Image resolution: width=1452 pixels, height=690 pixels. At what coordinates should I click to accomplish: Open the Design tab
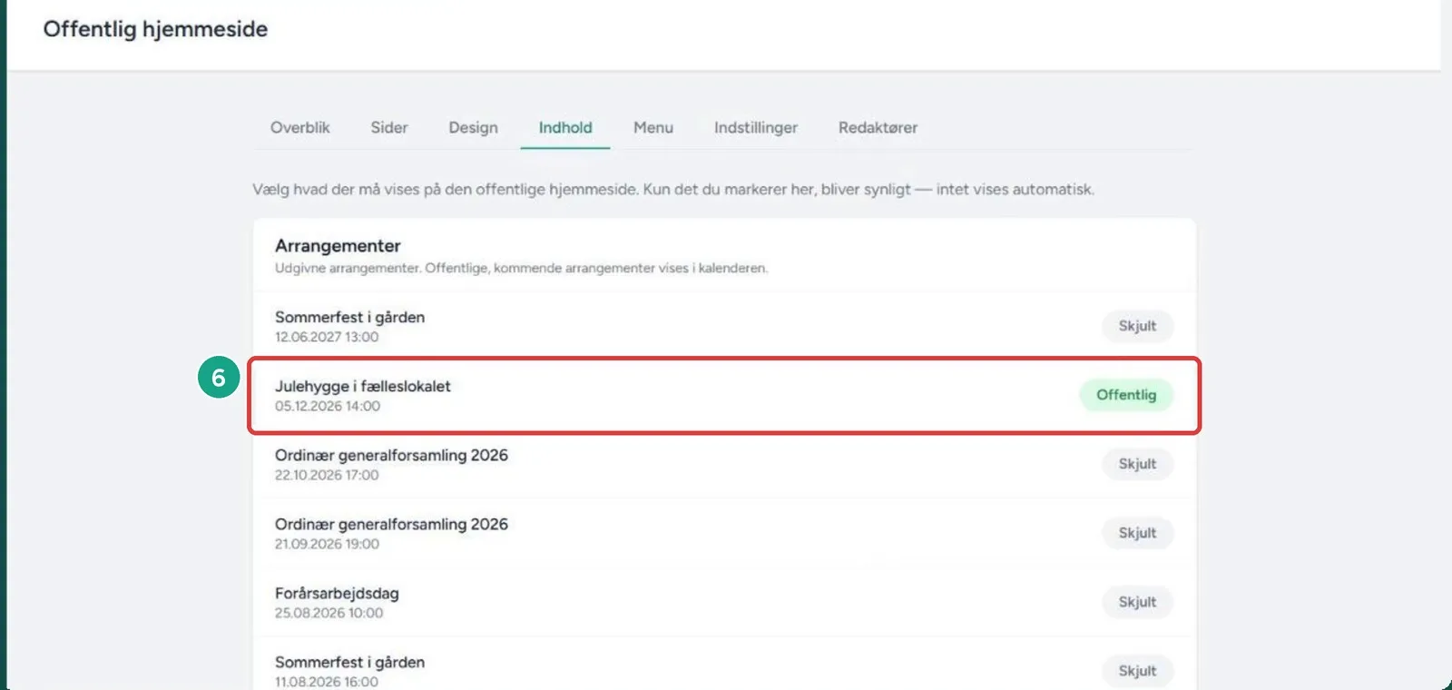click(x=473, y=128)
